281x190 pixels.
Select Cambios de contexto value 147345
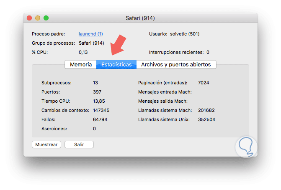[x=101, y=110]
